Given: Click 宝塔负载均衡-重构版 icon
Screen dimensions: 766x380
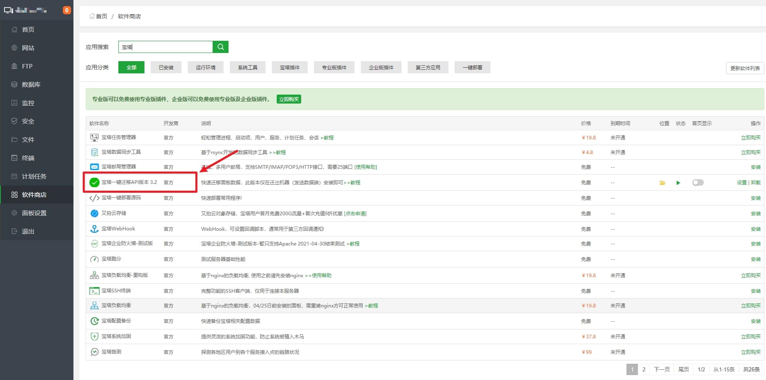Looking at the screenshot, I should tap(94, 275).
